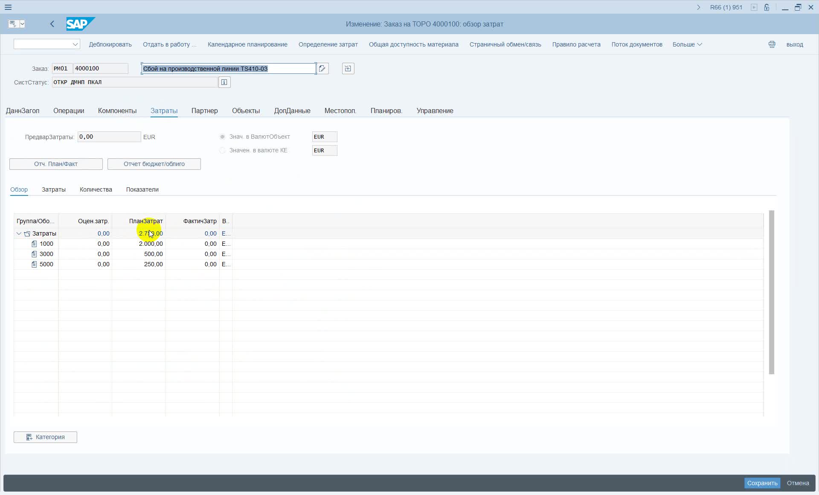Click the 2.000,00 planned cost cell

[139, 244]
